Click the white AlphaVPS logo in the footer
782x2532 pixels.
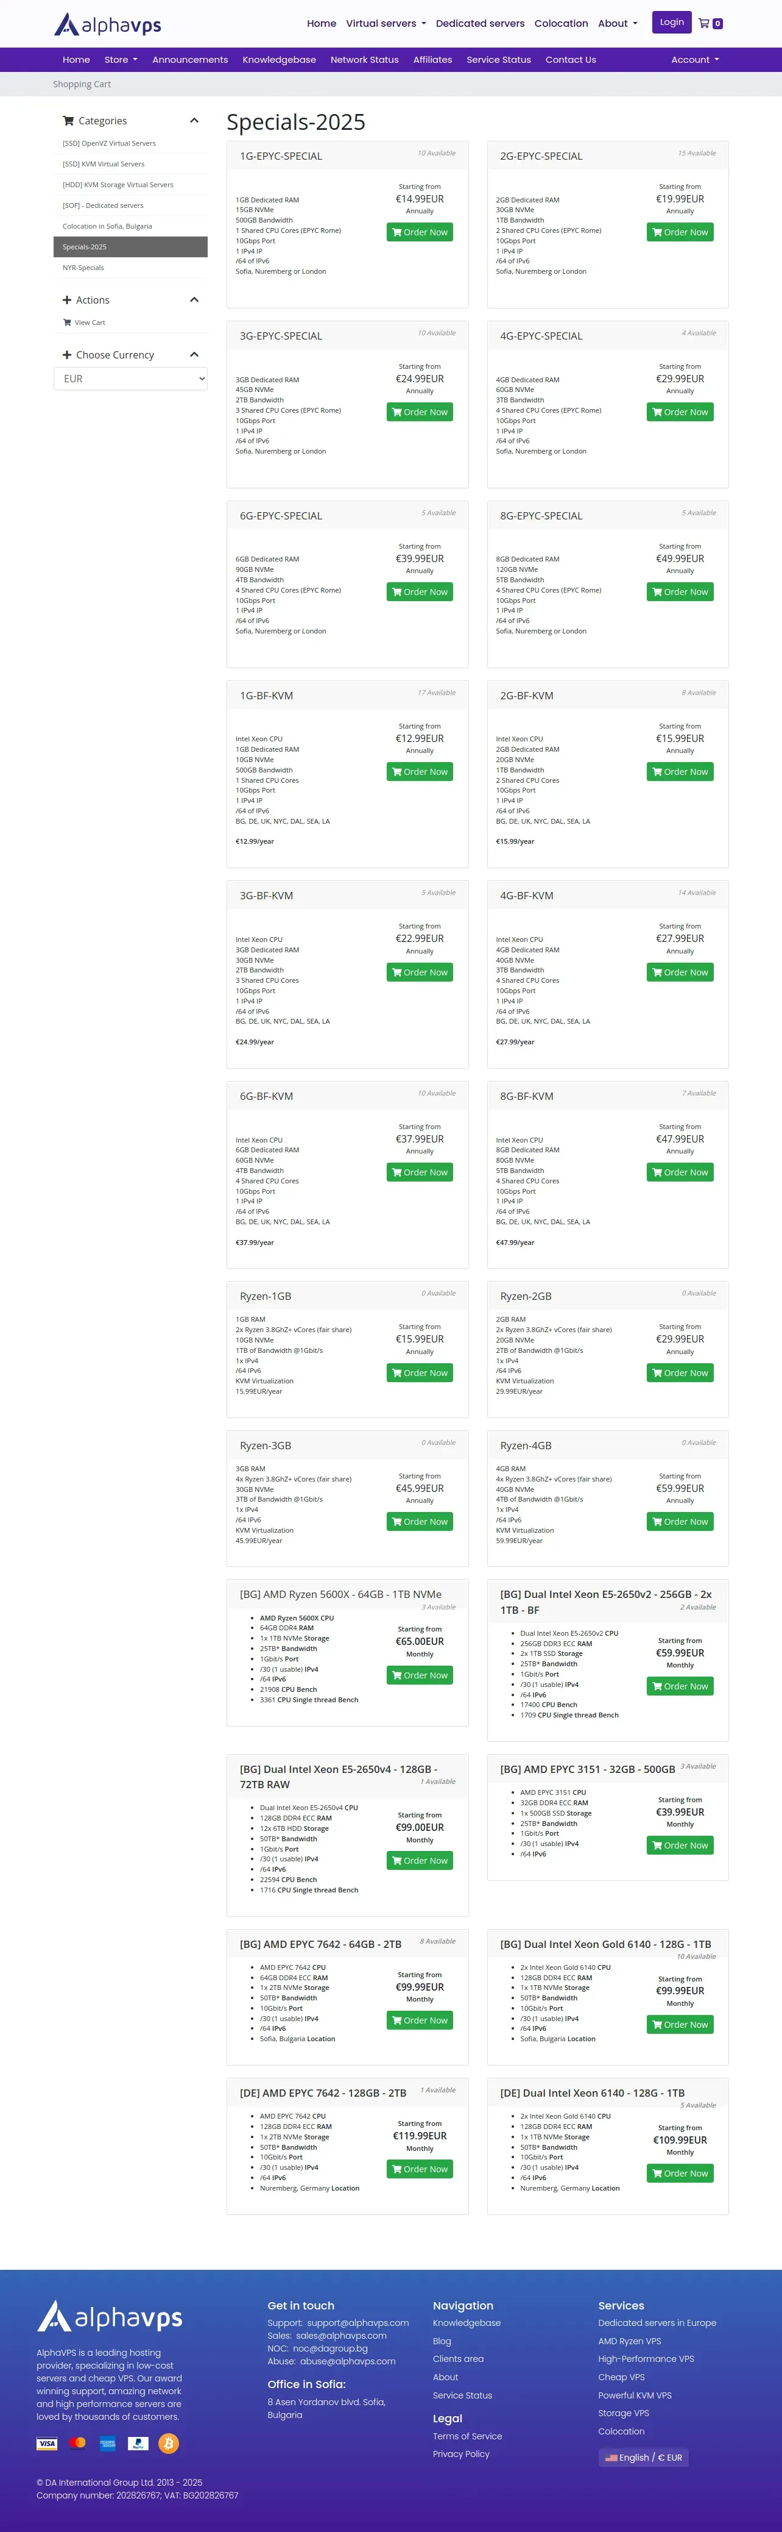109,2317
